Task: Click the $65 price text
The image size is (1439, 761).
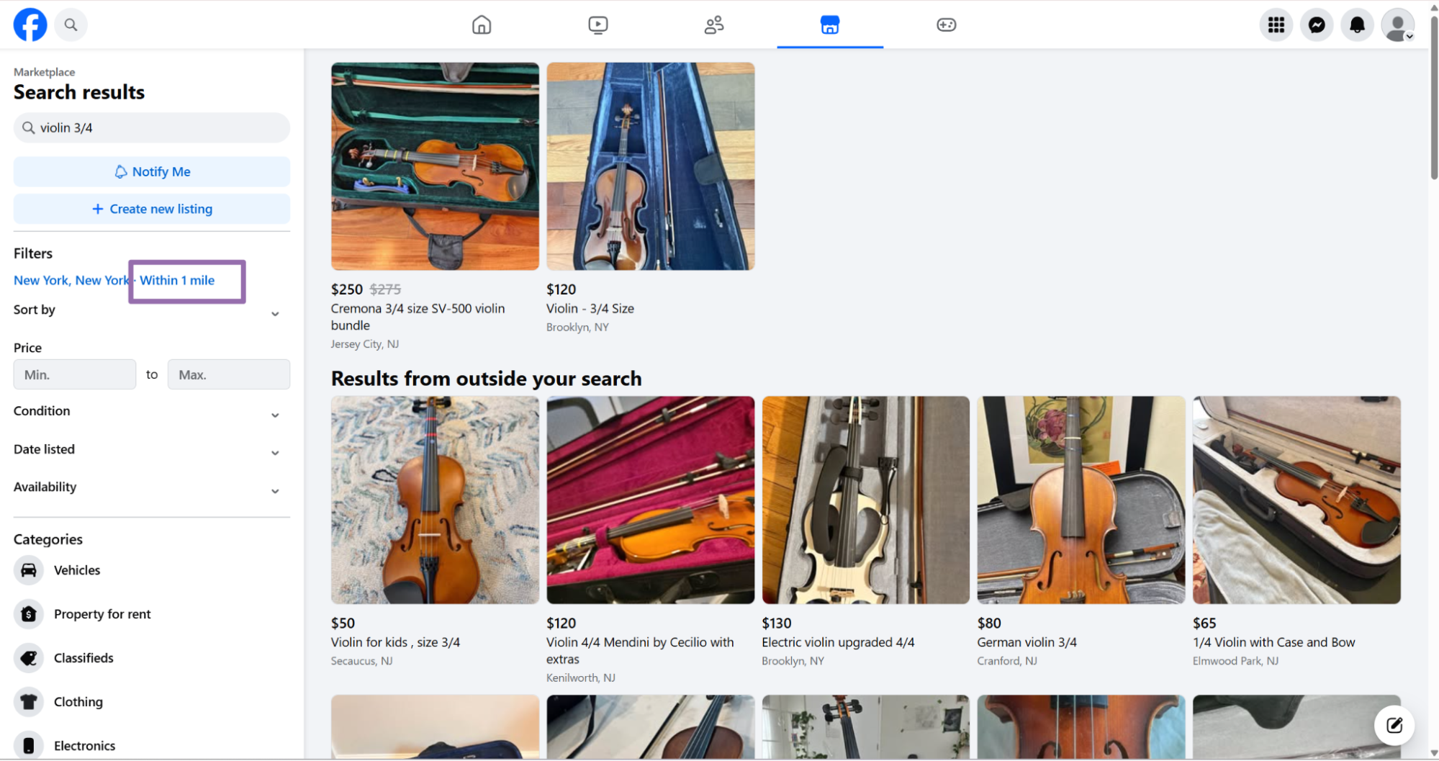Action: coord(1204,623)
